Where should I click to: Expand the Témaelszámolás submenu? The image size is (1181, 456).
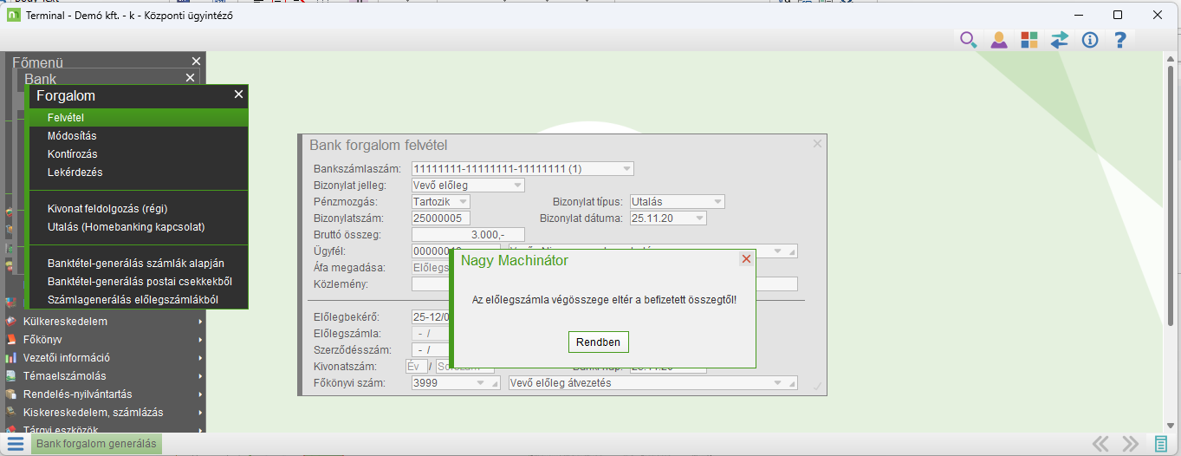[x=200, y=376]
